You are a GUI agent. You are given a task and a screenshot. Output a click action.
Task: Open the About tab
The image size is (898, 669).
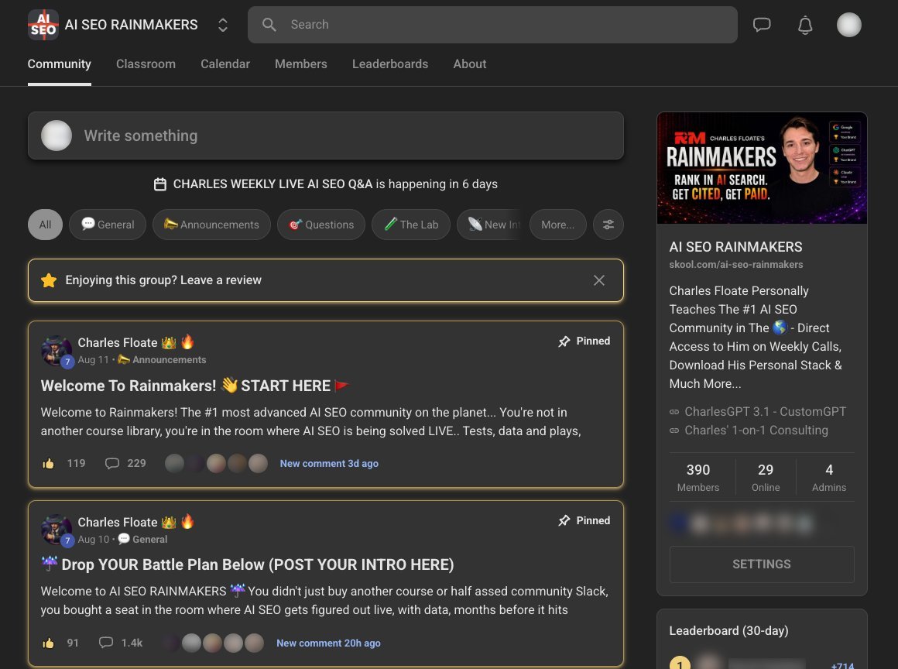point(470,64)
